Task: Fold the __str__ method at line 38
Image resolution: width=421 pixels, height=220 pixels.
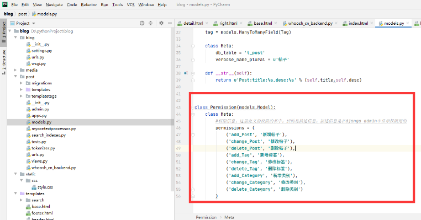Action: (x=193, y=73)
